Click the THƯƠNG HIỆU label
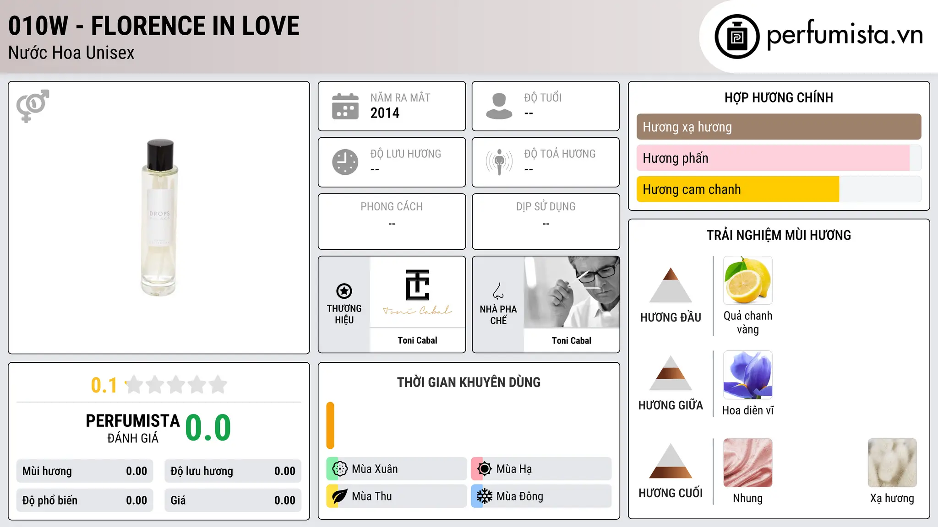Image resolution: width=938 pixels, height=527 pixels. (344, 314)
